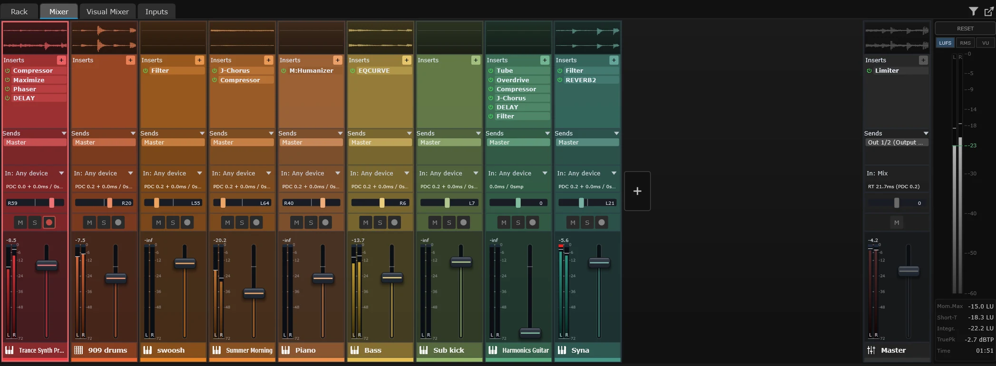
Task: Click the 909 drums waveform thumbnail
Action: [x=104, y=38]
